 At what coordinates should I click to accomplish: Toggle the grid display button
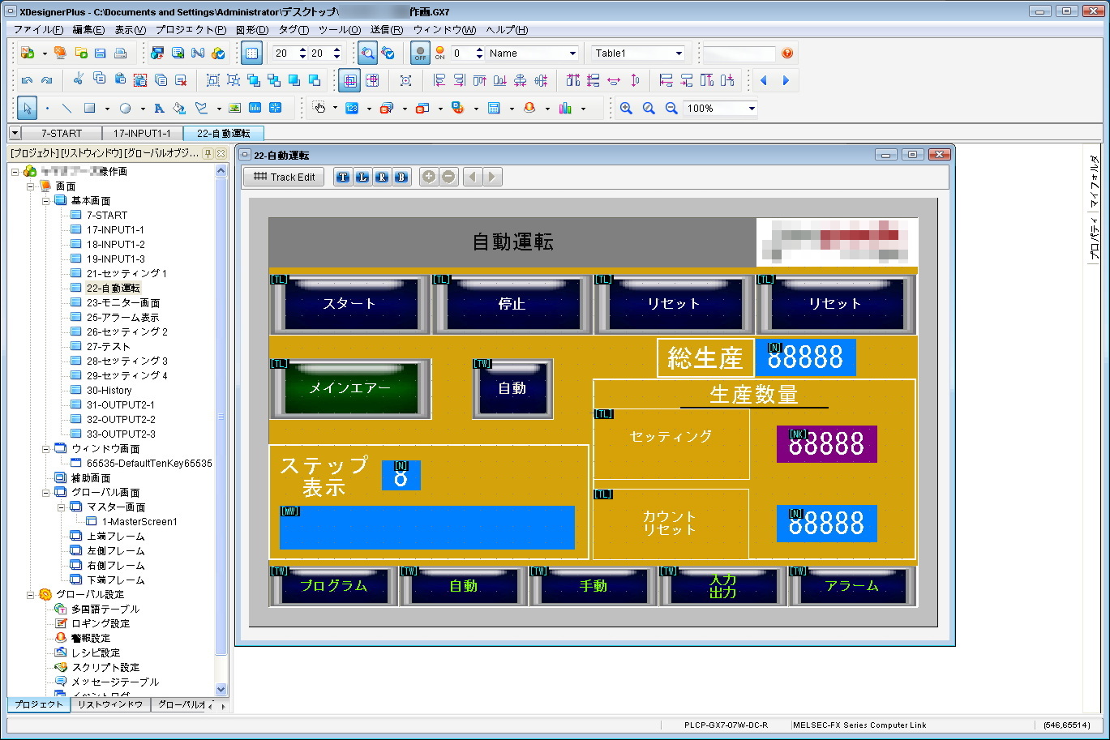click(252, 53)
